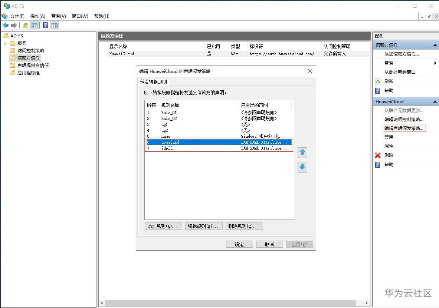
Task: Select the Rule_02 row
Action: [x=219, y=118]
